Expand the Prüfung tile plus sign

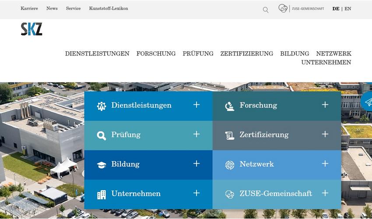197,134
